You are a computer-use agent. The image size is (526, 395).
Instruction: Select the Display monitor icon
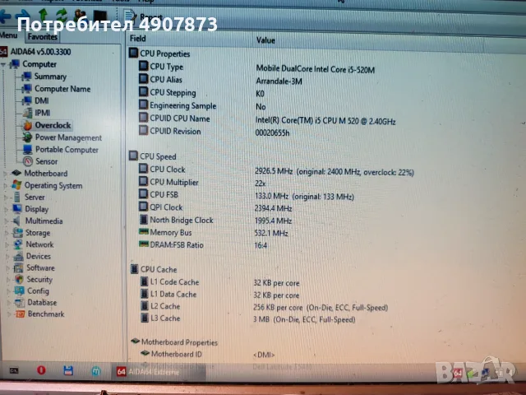click(x=17, y=209)
